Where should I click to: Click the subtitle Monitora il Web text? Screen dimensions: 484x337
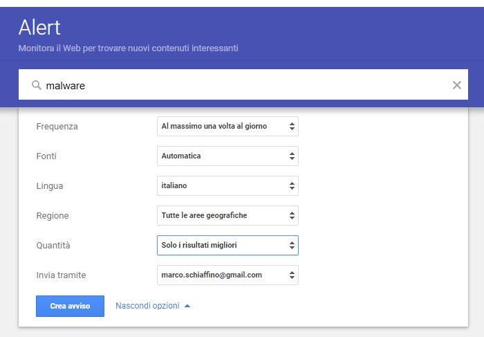(128, 48)
